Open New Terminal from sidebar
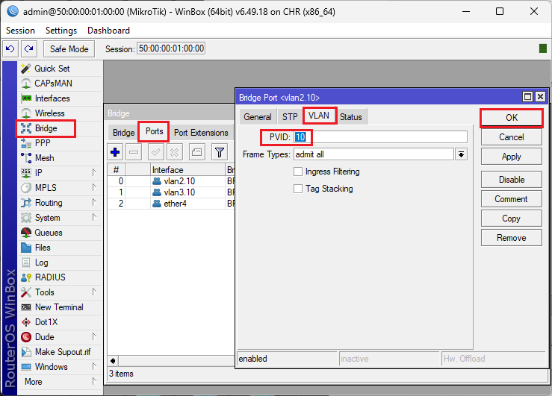Viewport: 552px width, 396px height. 59,307
